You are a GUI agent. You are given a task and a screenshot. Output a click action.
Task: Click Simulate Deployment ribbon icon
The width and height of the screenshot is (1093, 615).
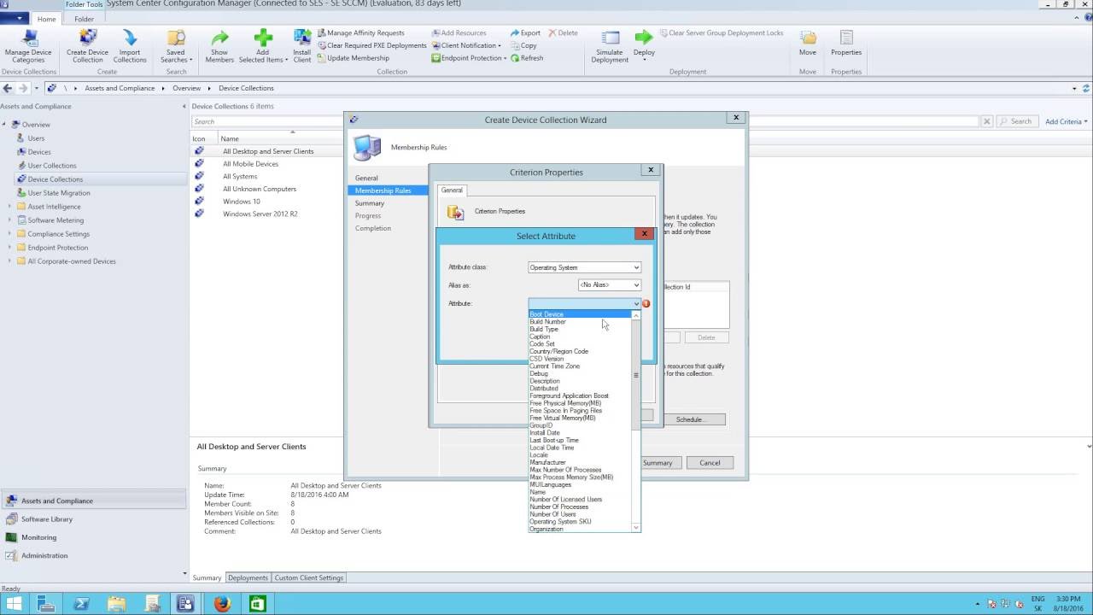click(x=610, y=46)
